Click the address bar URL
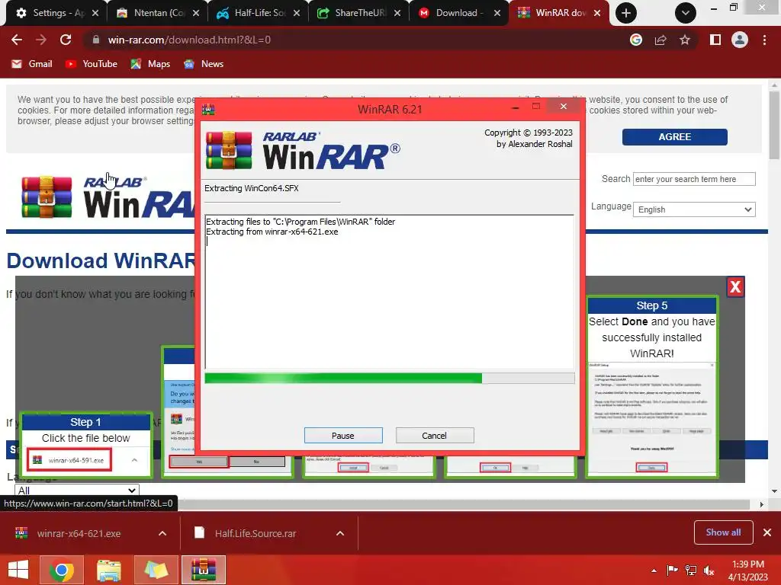The width and height of the screenshot is (781, 585). tap(189, 40)
